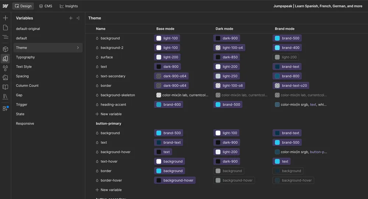Add New variable in button-primary group
The width and height of the screenshot is (368, 199).
pyautogui.click(x=109, y=190)
